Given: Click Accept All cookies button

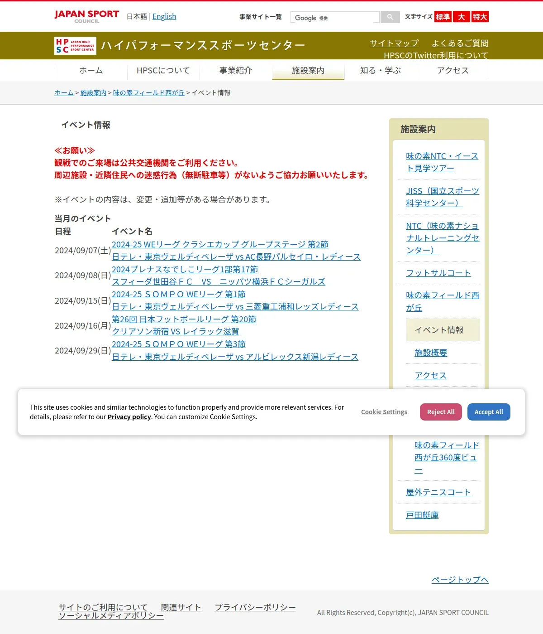Looking at the screenshot, I should [x=489, y=412].
